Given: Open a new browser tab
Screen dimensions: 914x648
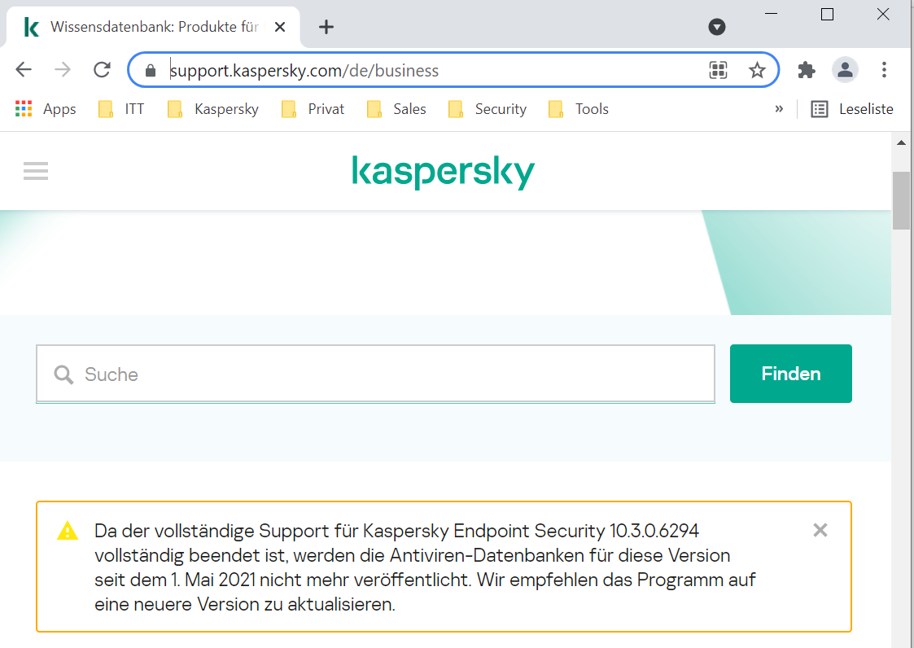Looking at the screenshot, I should click(x=326, y=27).
